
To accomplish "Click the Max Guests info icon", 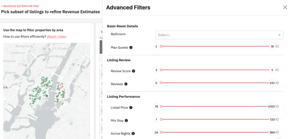I will click(131, 47).
